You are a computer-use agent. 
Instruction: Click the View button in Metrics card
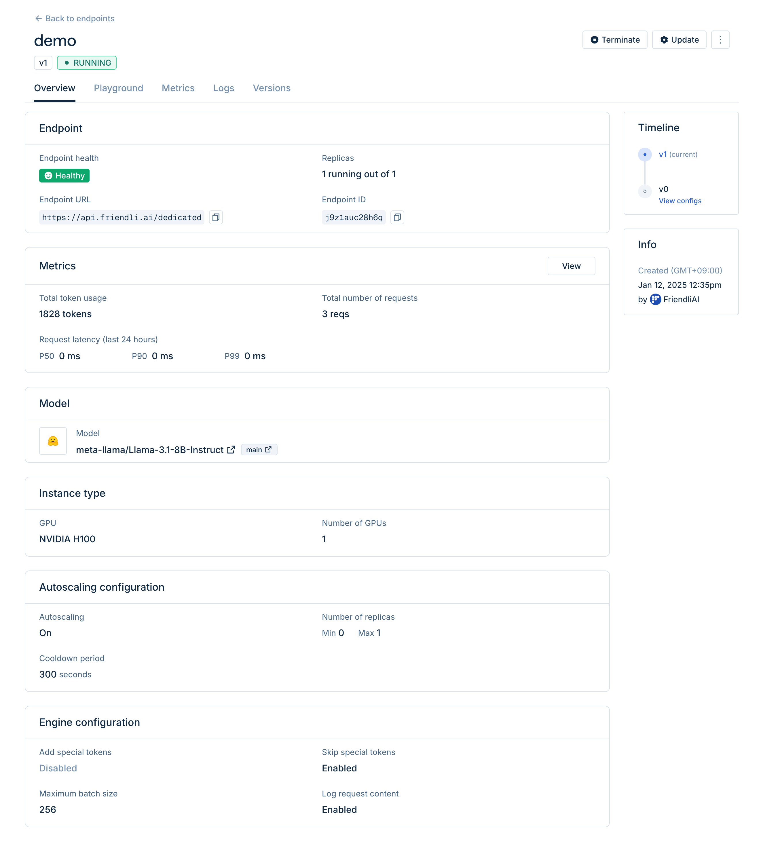[x=572, y=266]
